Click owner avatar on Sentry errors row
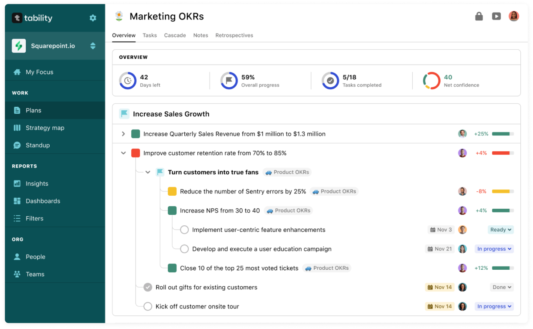The height and width of the screenshot is (329, 533). [462, 191]
